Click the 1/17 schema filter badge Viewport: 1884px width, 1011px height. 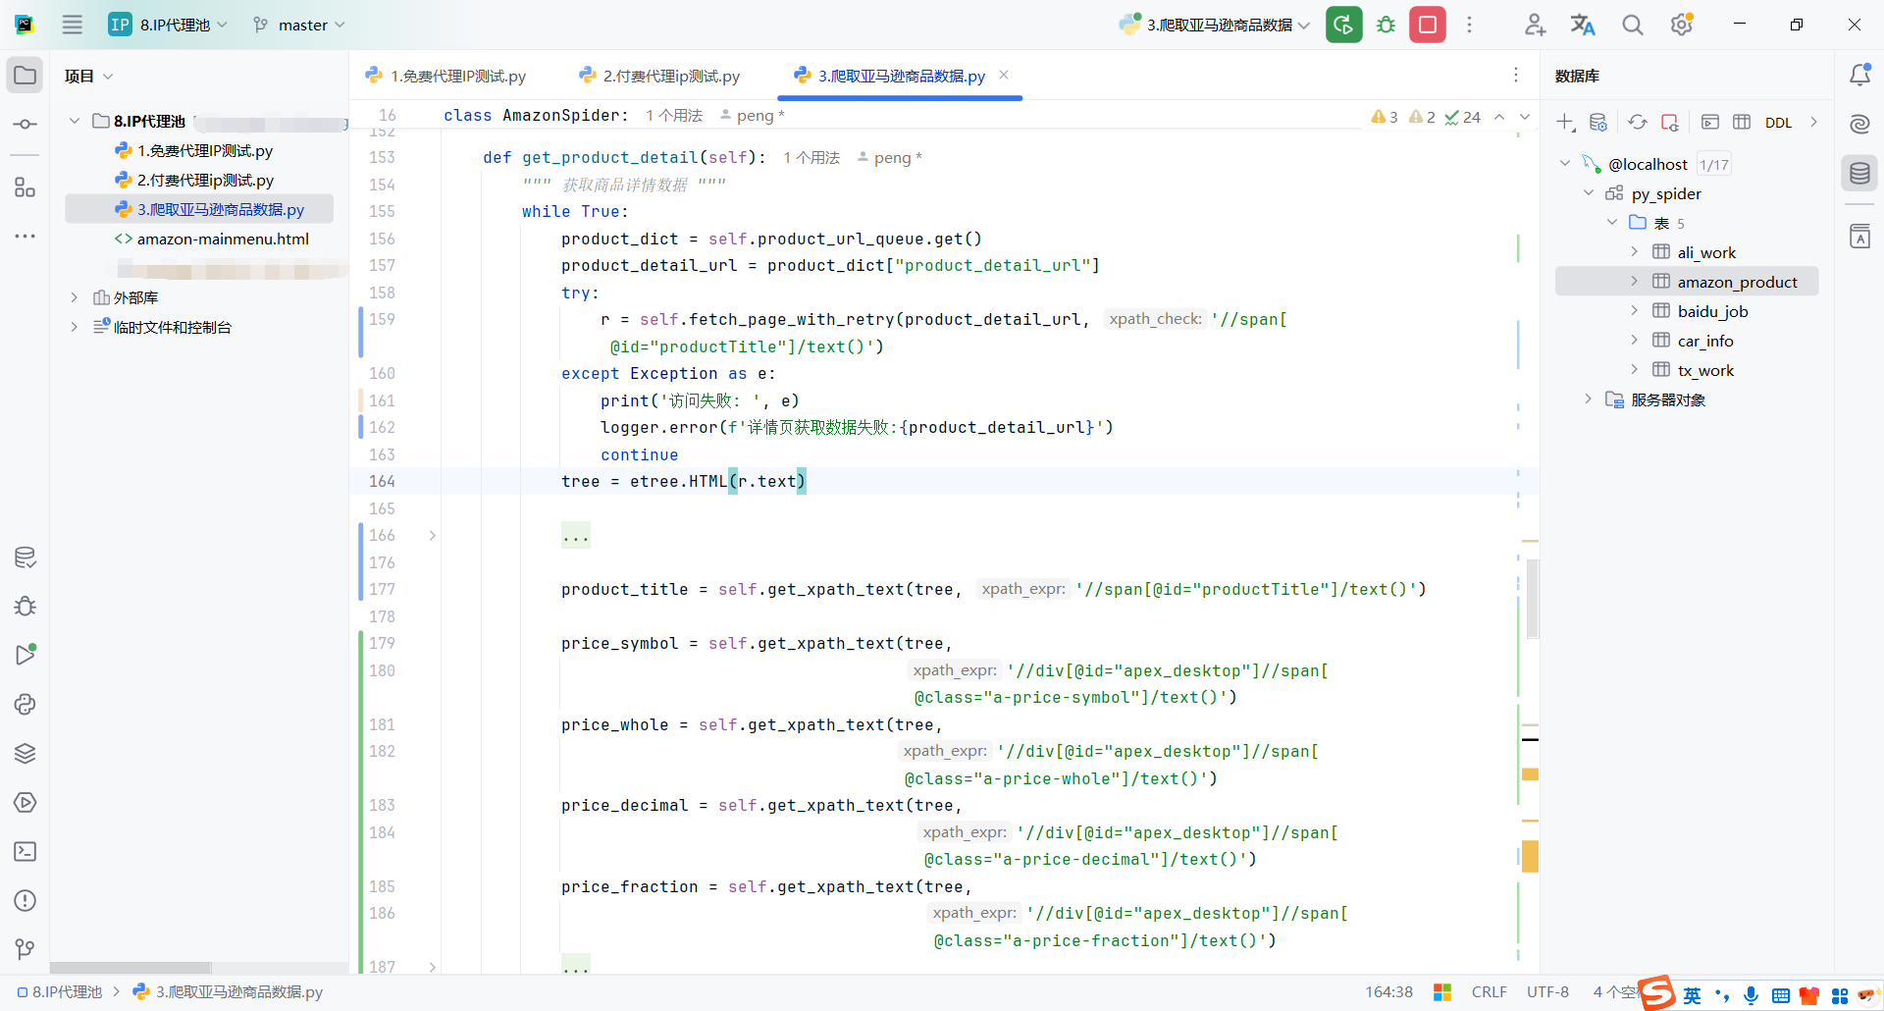(1713, 165)
